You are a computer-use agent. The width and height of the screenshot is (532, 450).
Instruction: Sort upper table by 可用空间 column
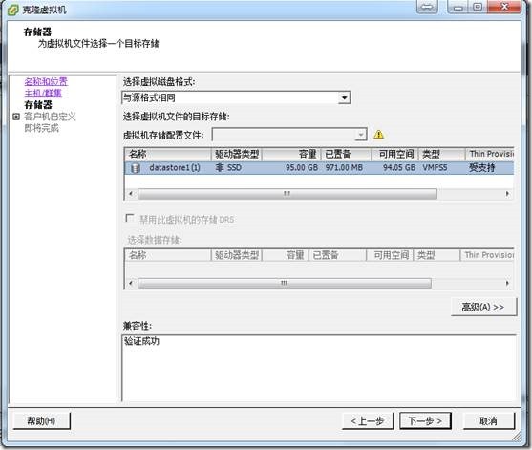(x=395, y=154)
